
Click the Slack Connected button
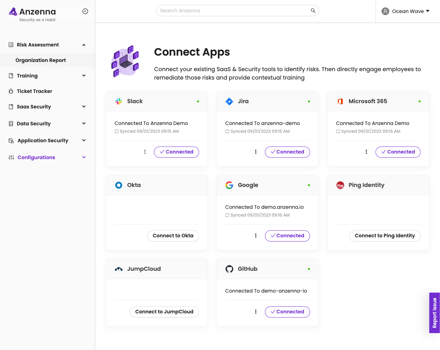176,152
